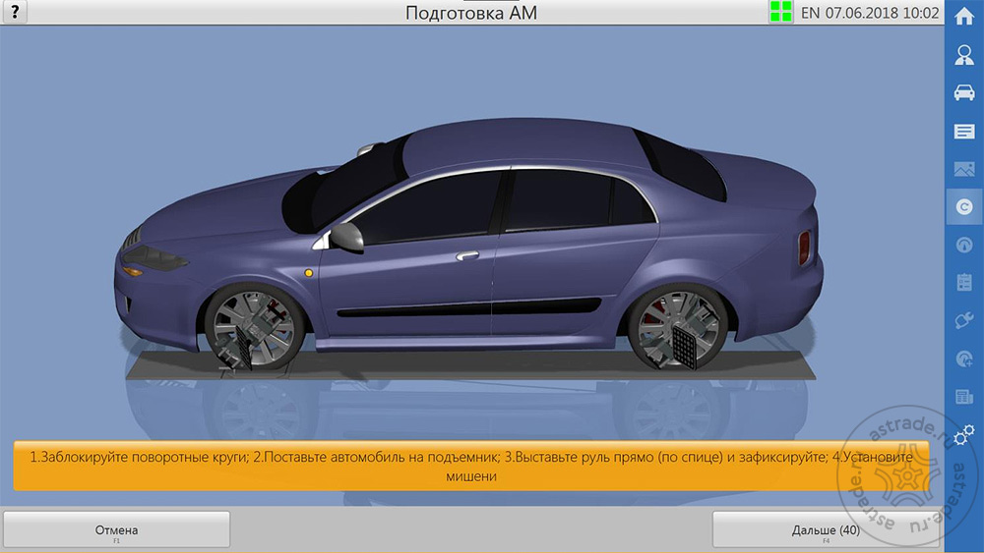Click the rear wheel target on car
The height and width of the screenshot is (553, 984).
tap(685, 348)
